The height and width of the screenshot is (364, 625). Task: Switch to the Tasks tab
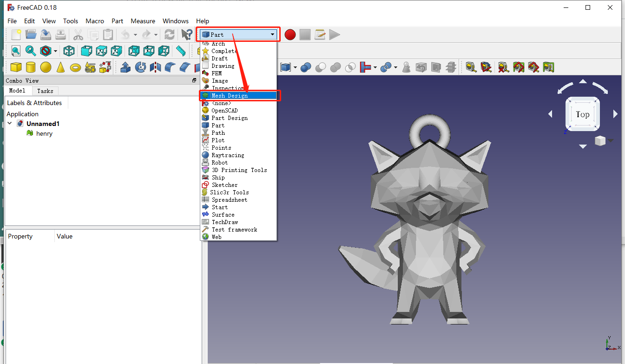(x=45, y=91)
